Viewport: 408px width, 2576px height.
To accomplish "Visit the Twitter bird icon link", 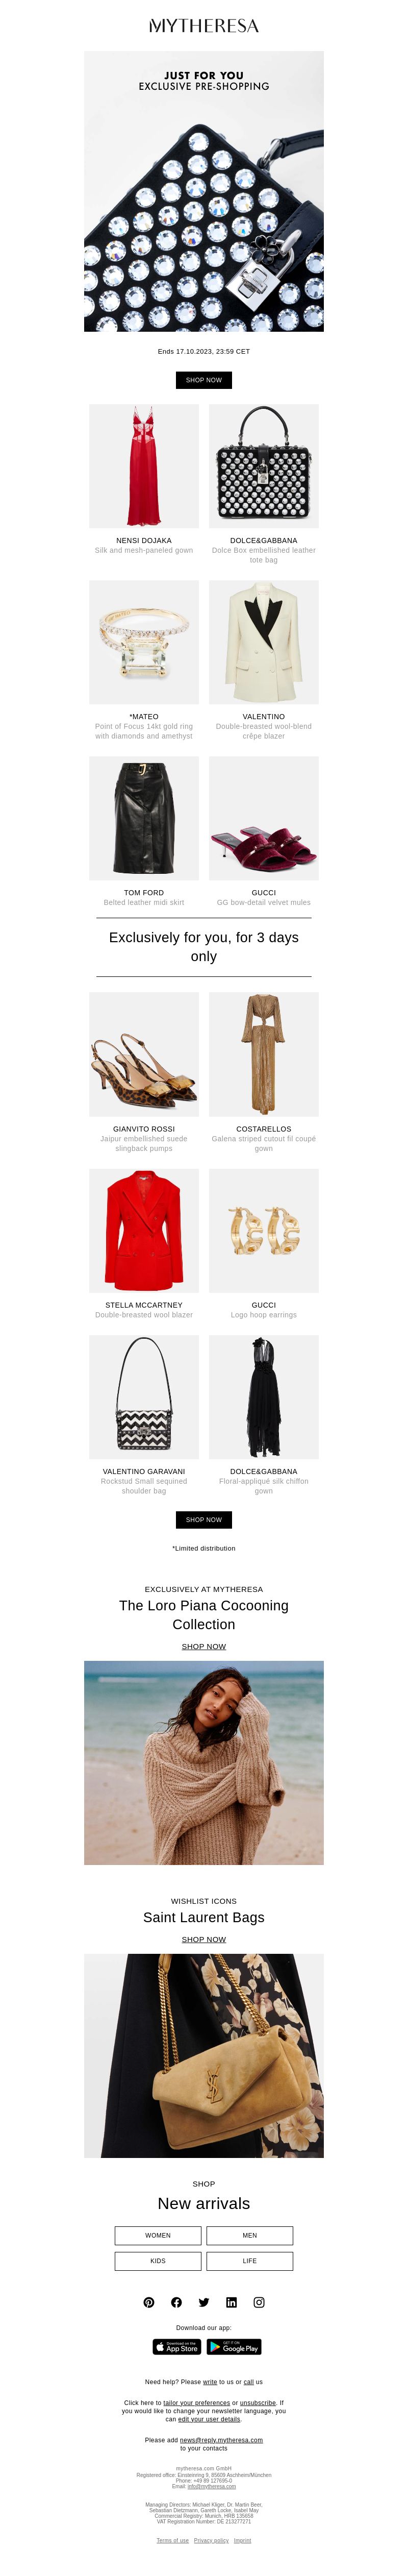I will click(204, 2302).
